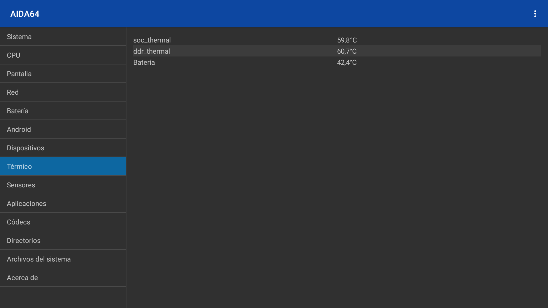Open the Sistema section
The image size is (548, 308).
click(63, 37)
